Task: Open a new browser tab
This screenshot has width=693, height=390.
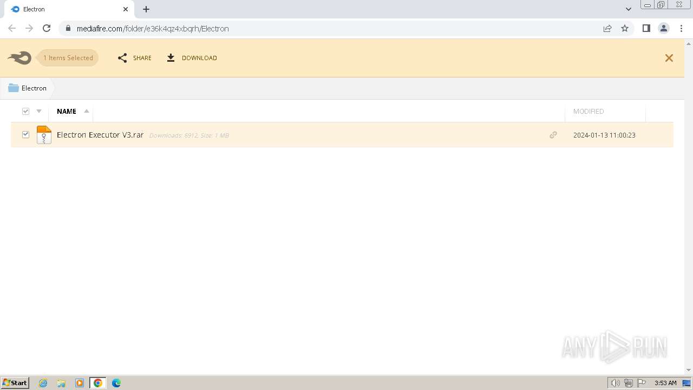Action: click(146, 9)
